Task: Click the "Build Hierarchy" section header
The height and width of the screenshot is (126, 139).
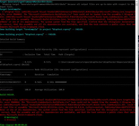Action: pos(61,49)
